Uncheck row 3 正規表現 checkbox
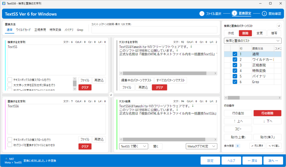Screen dimensions: 286x167 pos(235,65)
